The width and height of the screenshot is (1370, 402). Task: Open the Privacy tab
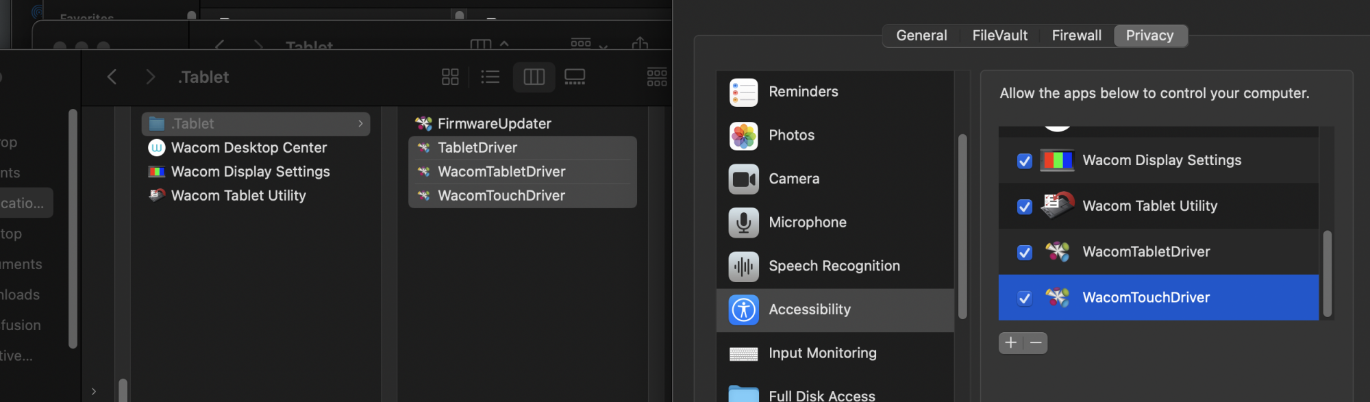1150,36
